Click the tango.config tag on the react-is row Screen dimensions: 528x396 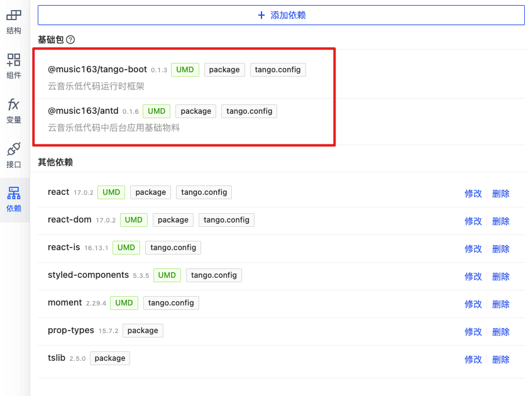173,248
